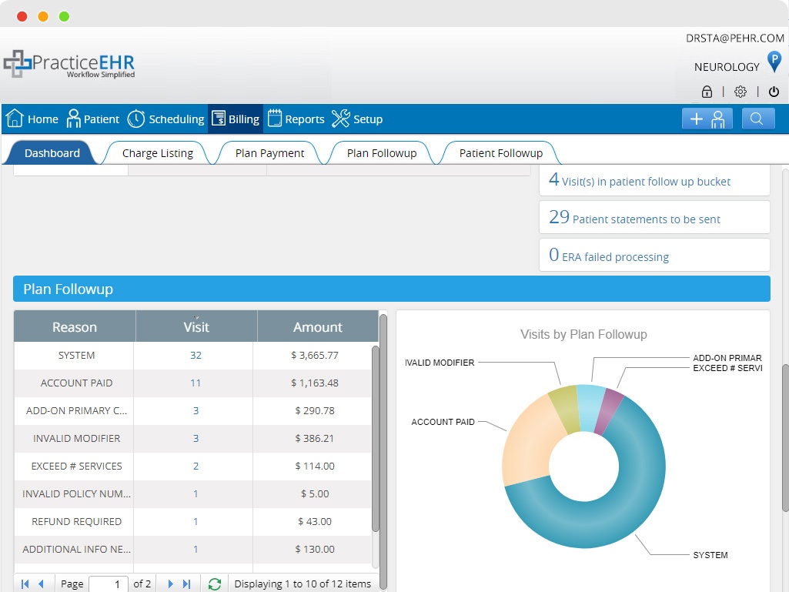This screenshot has height=592, width=789.
Task: Click the Billing invoice icon
Action: tap(219, 119)
